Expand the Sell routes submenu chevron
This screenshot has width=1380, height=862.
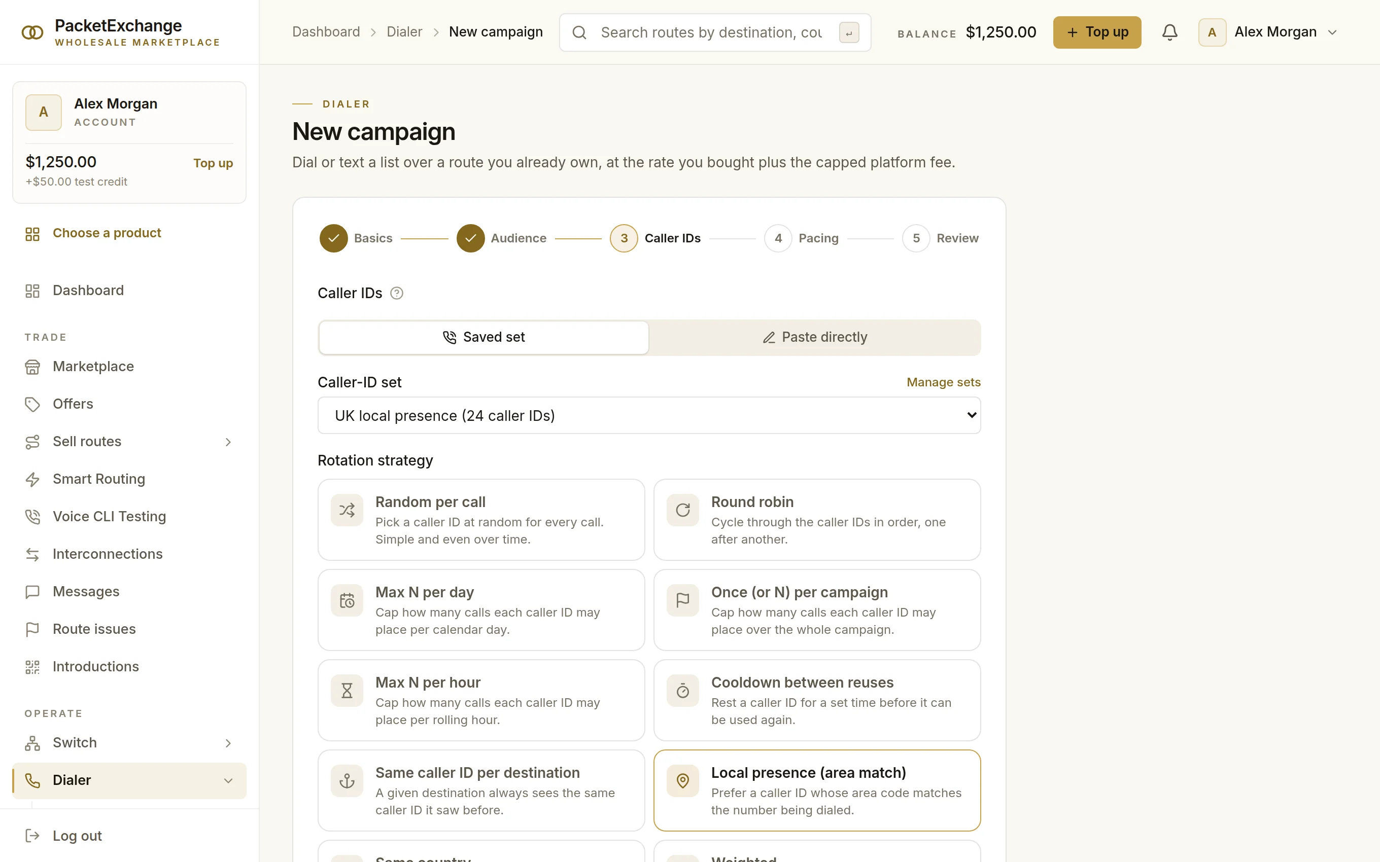click(x=228, y=442)
